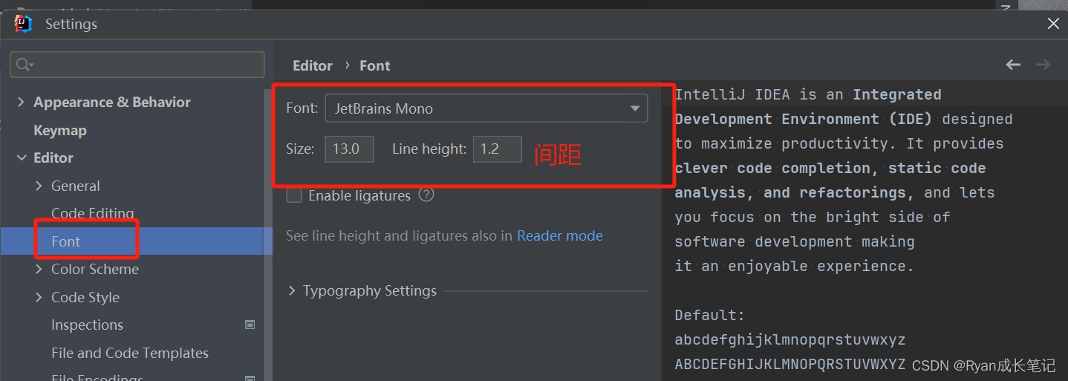Select Code Style tree label
Screen dimensions: 1068x381
pyautogui.click(x=85, y=297)
